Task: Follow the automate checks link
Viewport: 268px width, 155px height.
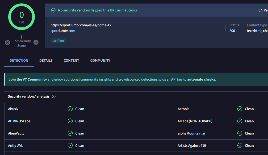Action: pyautogui.click(x=202, y=79)
